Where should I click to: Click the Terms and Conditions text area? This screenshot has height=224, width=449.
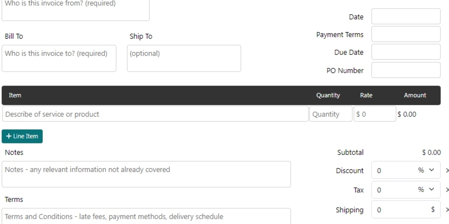tap(146, 217)
